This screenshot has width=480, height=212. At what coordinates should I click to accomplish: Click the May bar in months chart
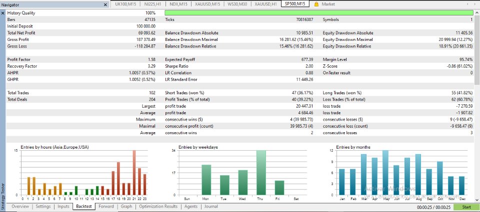tap(385, 172)
